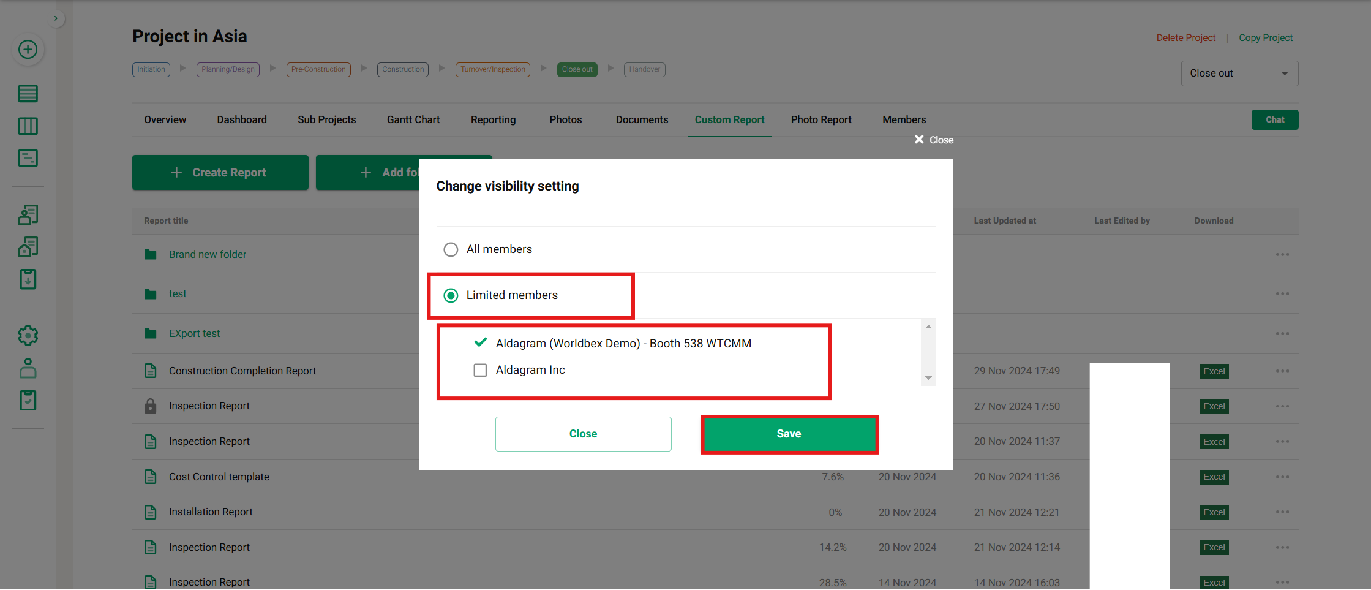Select the Limited members radio button
The width and height of the screenshot is (1371, 590).
pos(451,295)
